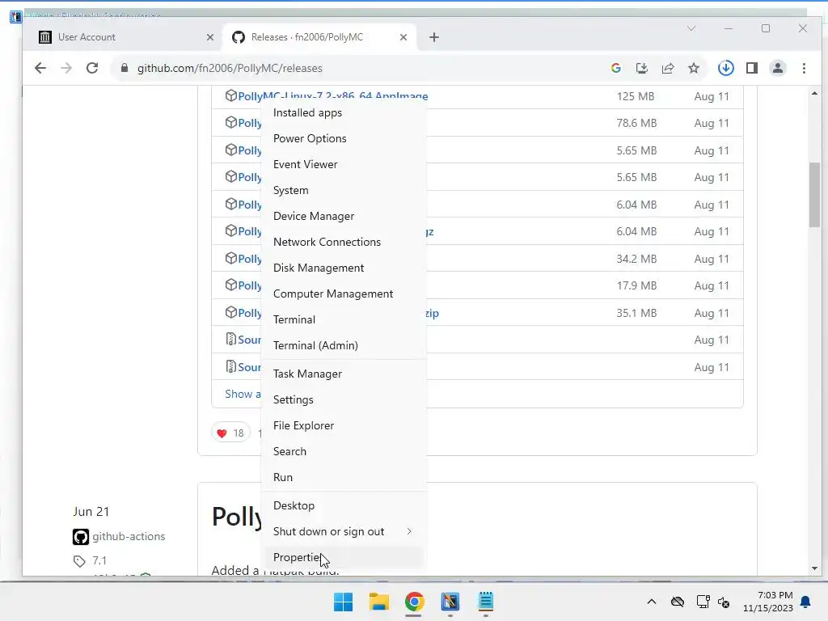Viewport: 828px width, 621px height.
Task: Click the forward navigation arrow
Action: tap(66, 68)
